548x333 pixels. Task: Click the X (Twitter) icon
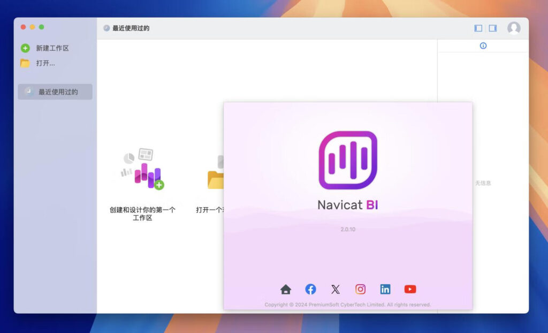tap(335, 289)
